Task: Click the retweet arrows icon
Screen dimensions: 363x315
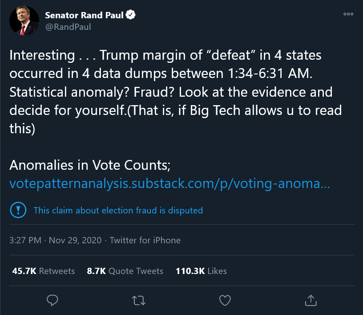Action: tap(139, 300)
